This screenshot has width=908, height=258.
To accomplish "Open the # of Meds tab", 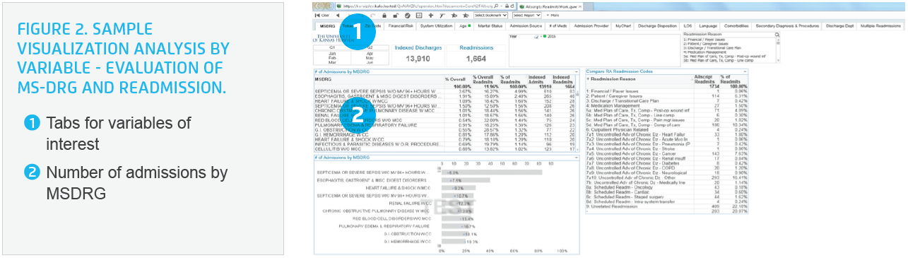I will click(x=558, y=26).
